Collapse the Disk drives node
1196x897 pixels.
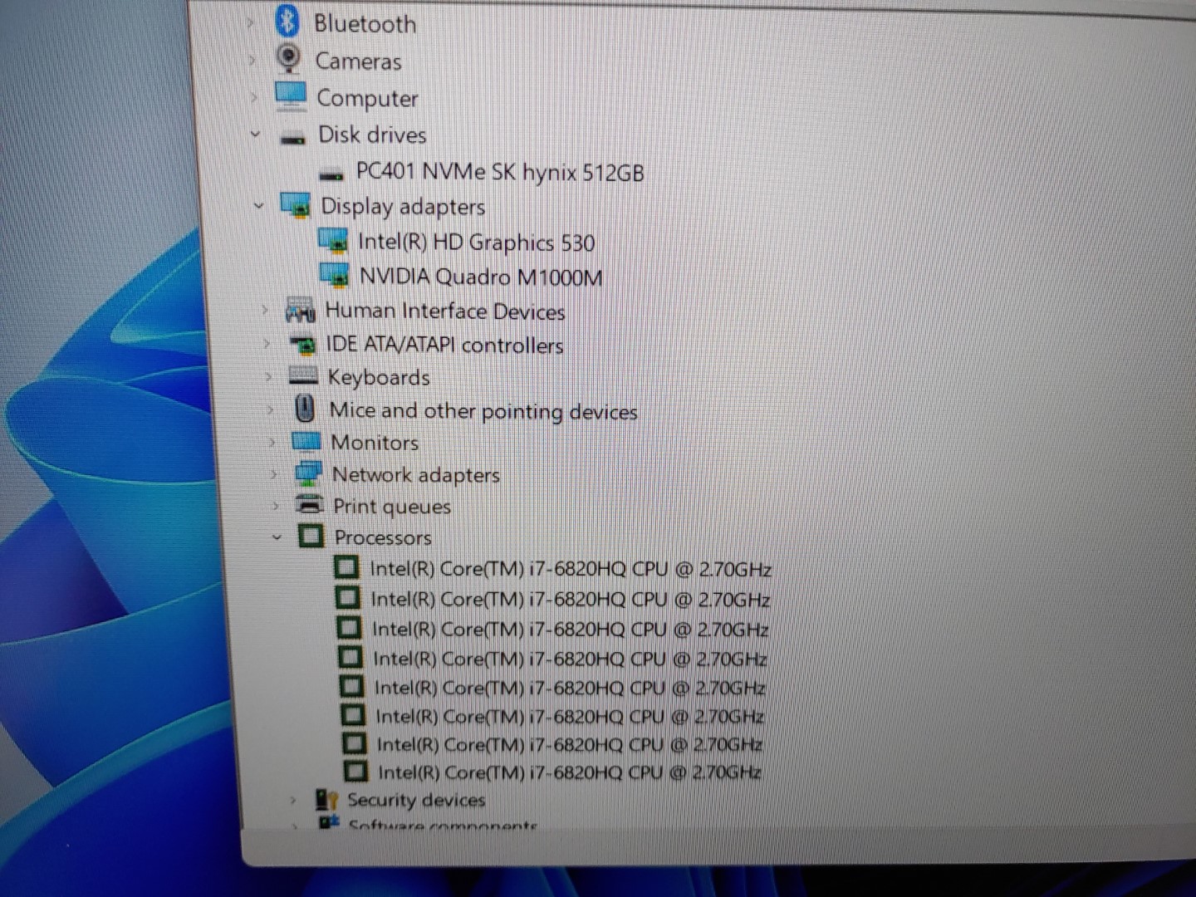coord(256,135)
